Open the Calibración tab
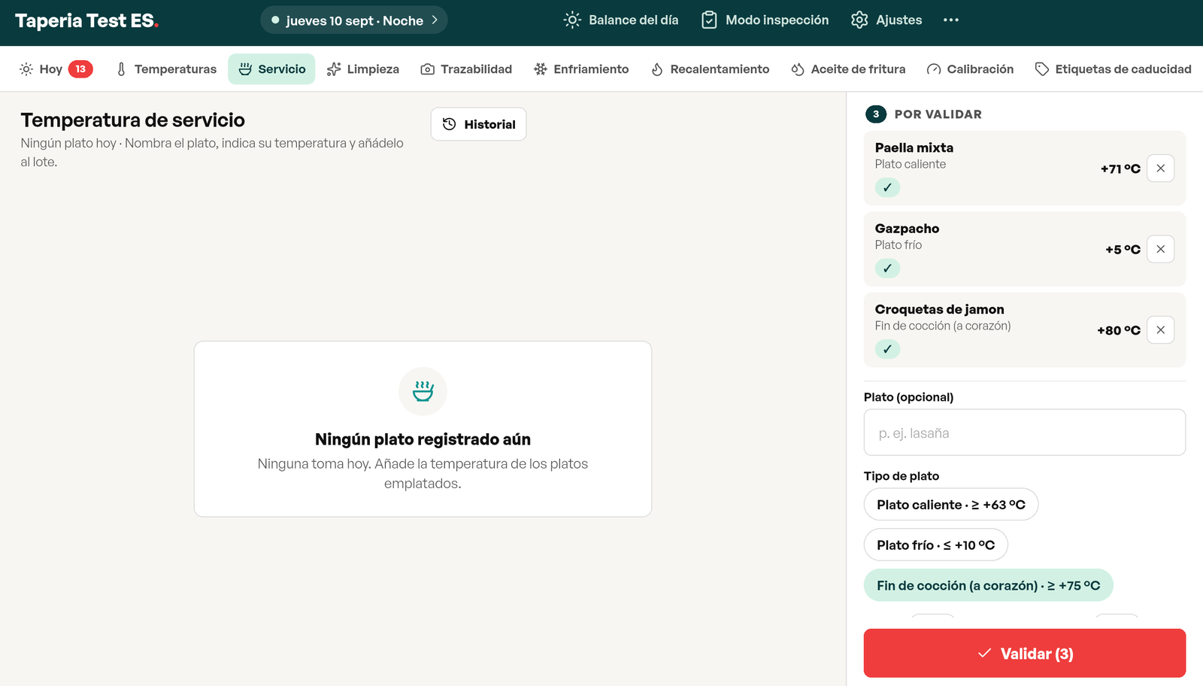The width and height of the screenshot is (1203, 686). point(970,69)
